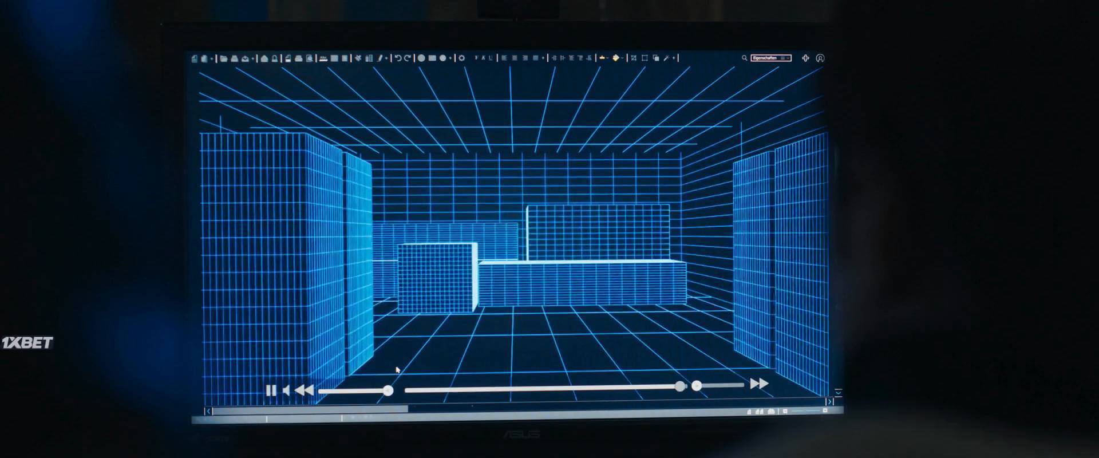
Task: Click the horizontal scrollbar right arrow
Action: tap(830, 402)
